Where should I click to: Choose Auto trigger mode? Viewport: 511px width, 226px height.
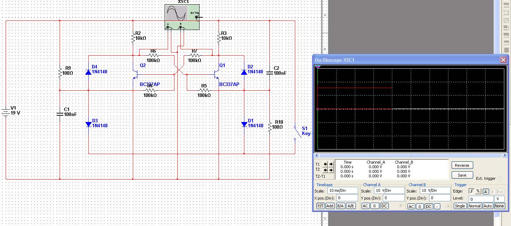(488, 206)
